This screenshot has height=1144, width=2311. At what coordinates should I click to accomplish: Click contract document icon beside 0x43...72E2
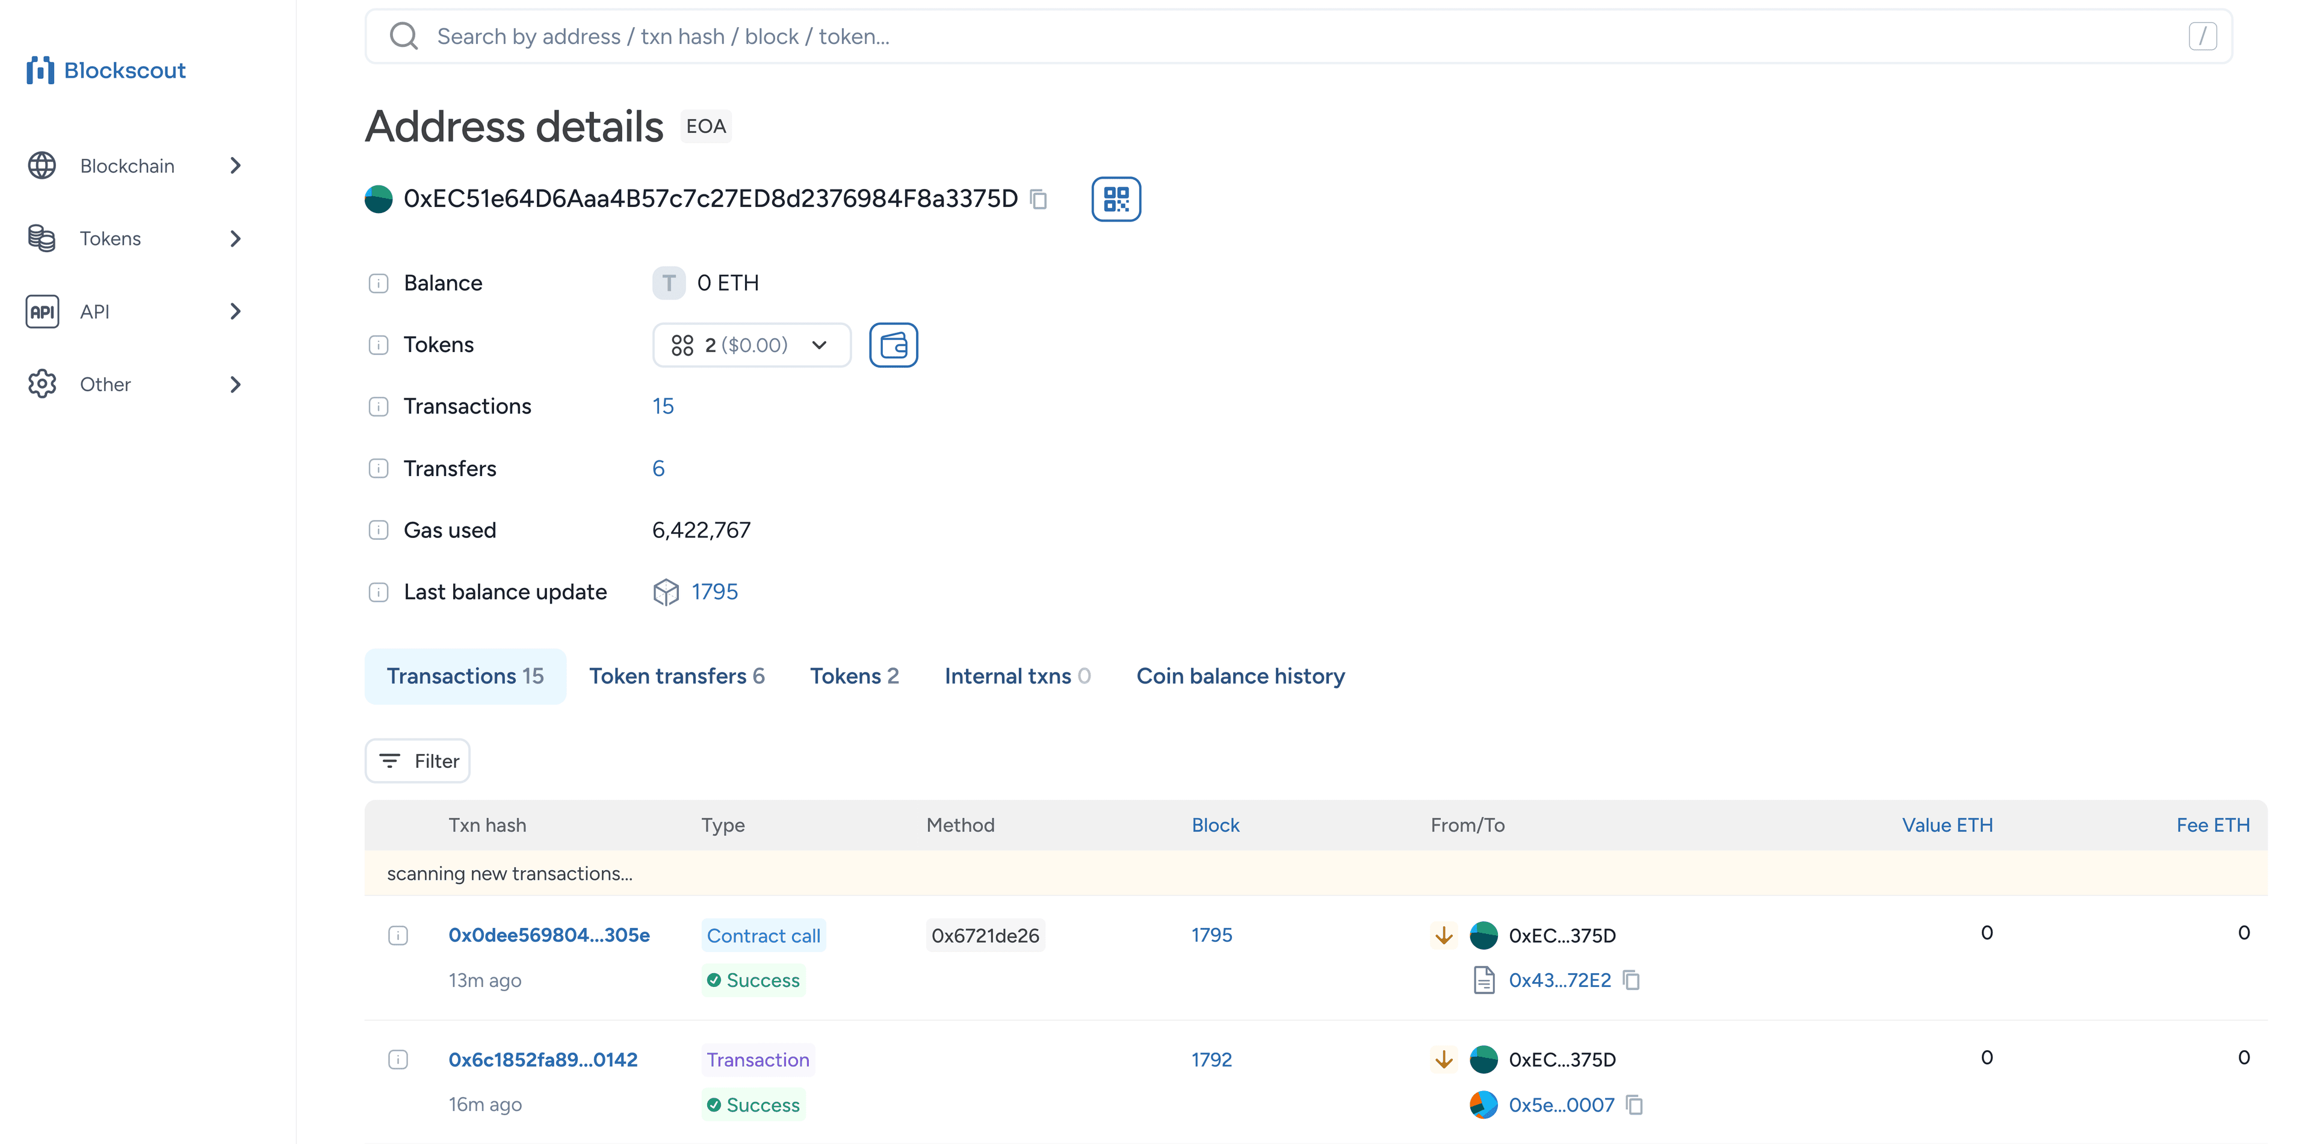(1484, 980)
